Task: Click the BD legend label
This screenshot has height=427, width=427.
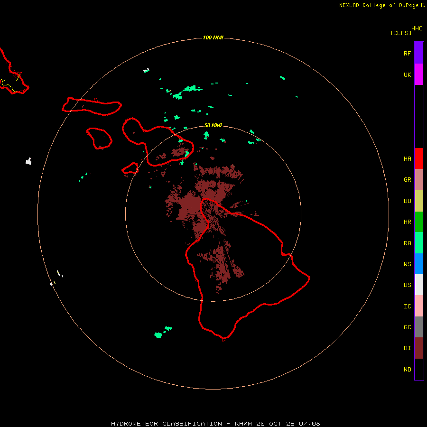Action: pos(407,201)
